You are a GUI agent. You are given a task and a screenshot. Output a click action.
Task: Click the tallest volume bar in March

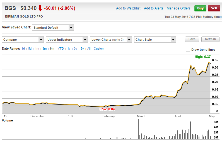138,129
